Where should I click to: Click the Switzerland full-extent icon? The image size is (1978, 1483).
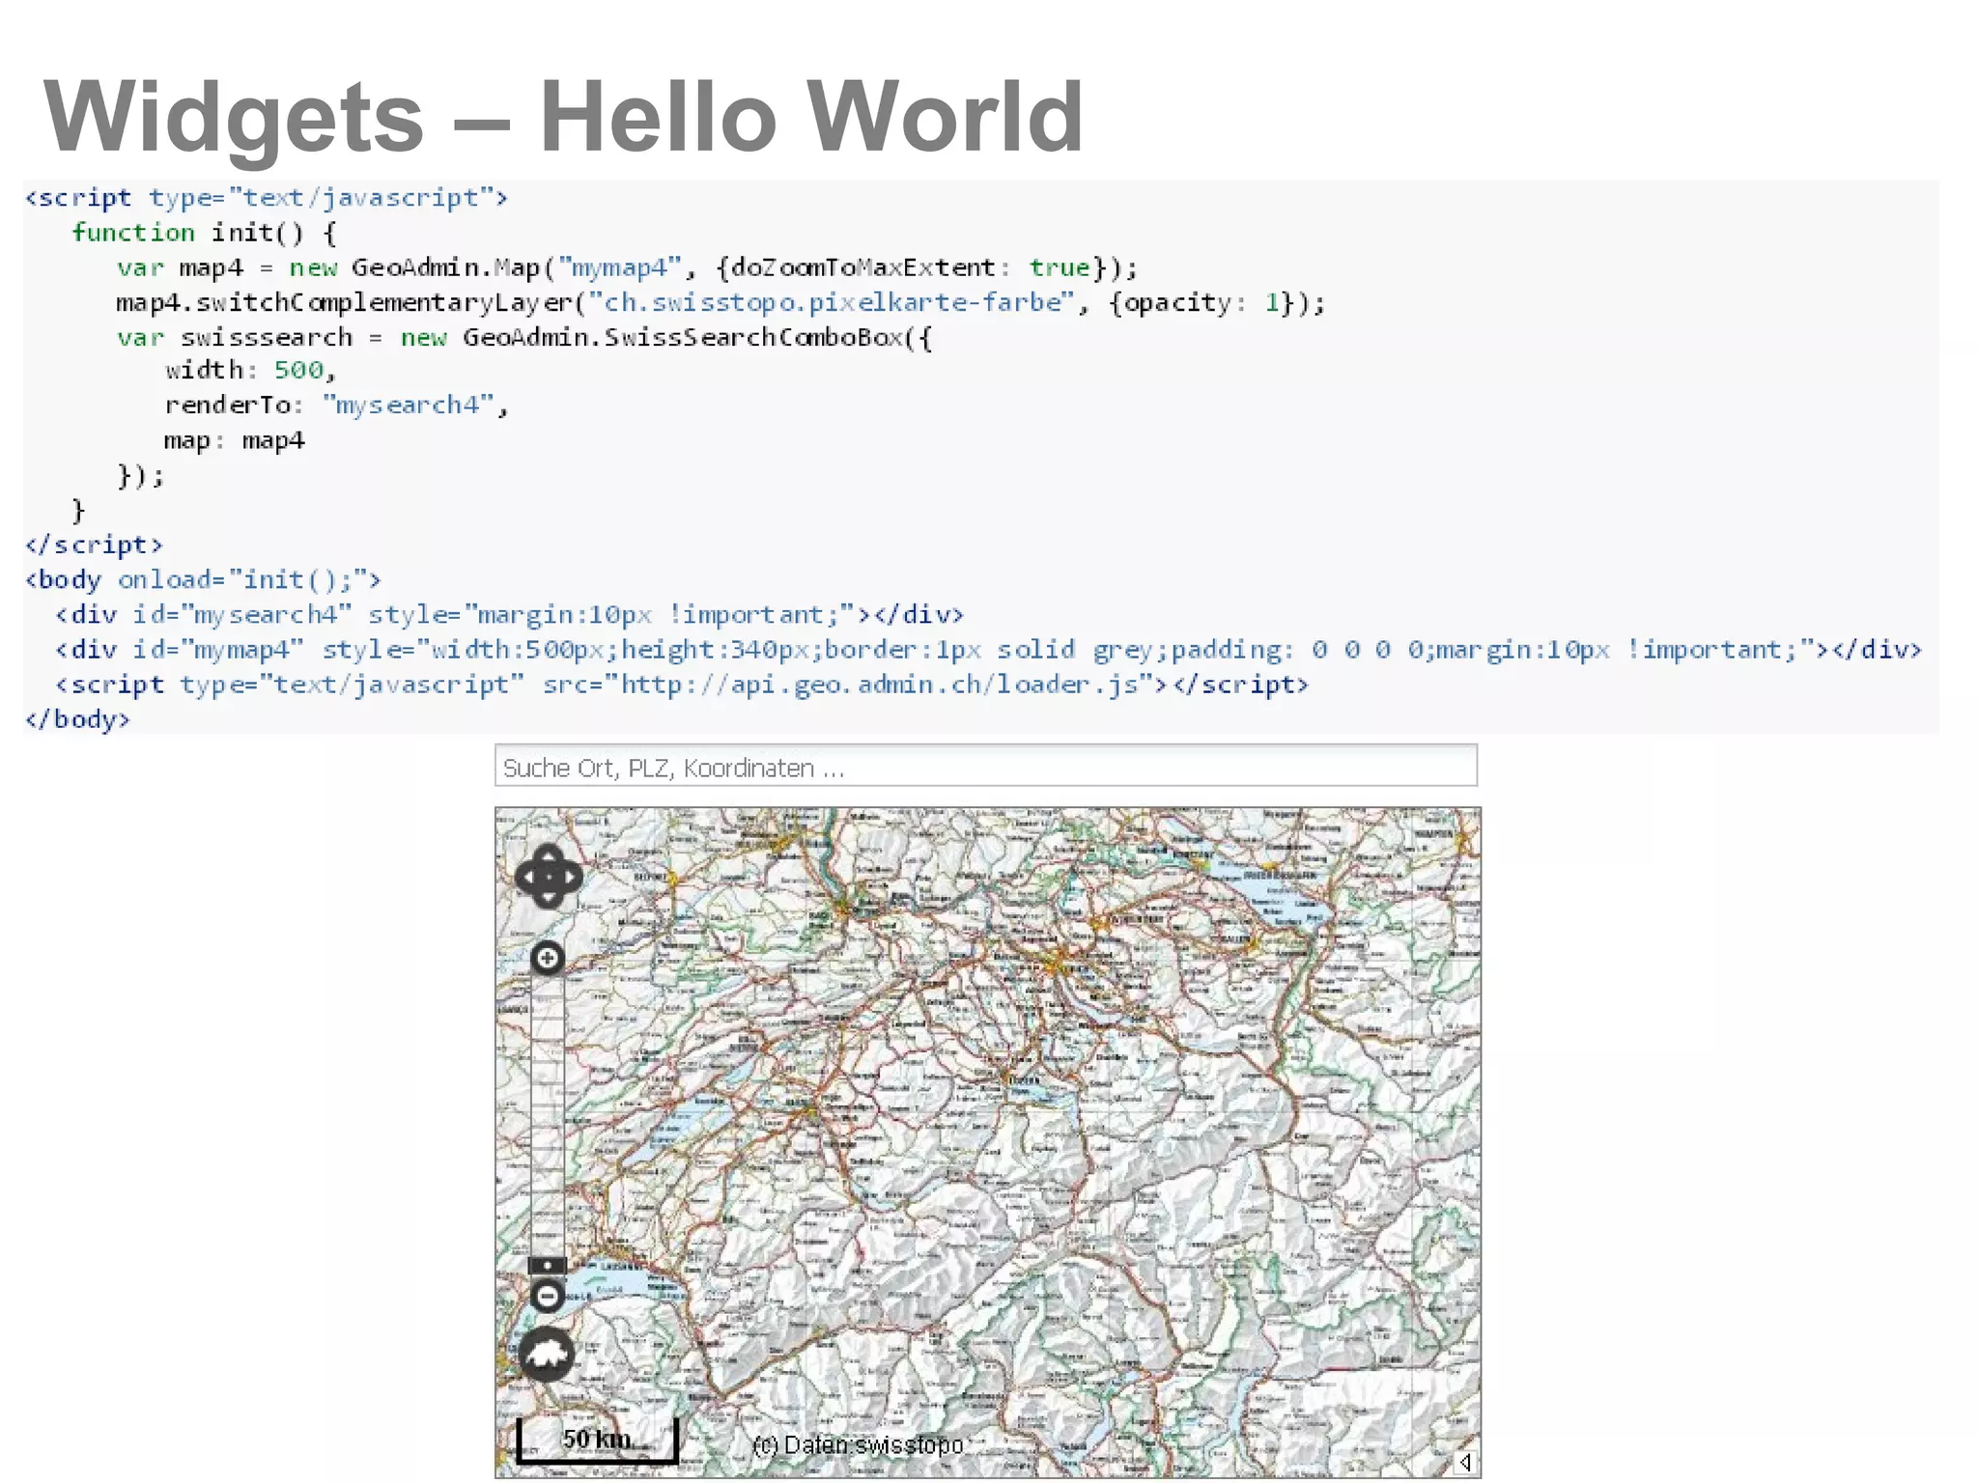547,1354
